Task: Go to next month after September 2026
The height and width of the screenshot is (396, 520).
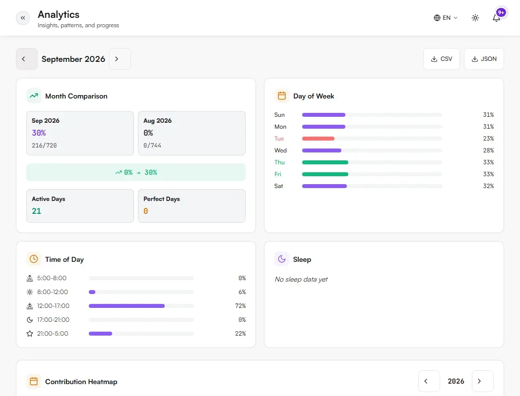Action: click(120, 59)
